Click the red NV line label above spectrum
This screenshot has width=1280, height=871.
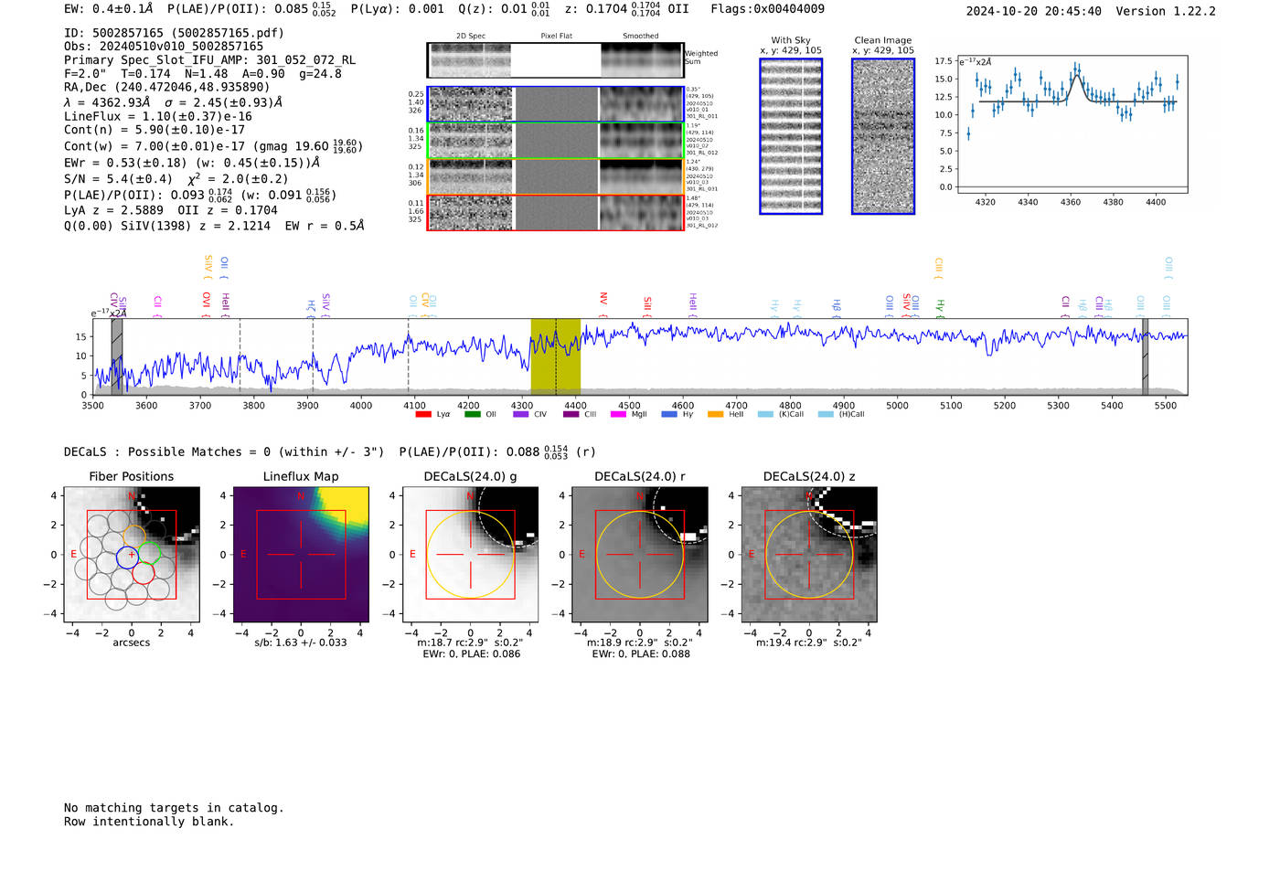603,299
